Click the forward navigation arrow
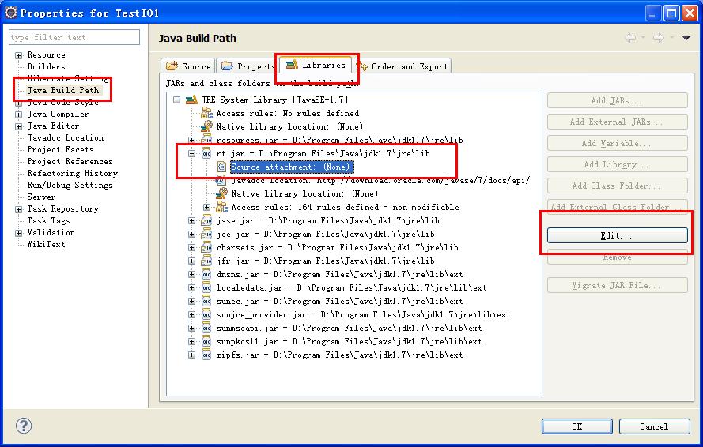This screenshot has width=703, height=447. [658, 38]
